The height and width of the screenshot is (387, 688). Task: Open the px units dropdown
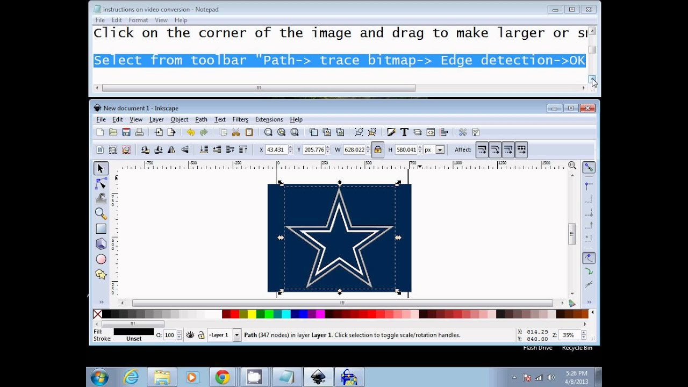440,150
